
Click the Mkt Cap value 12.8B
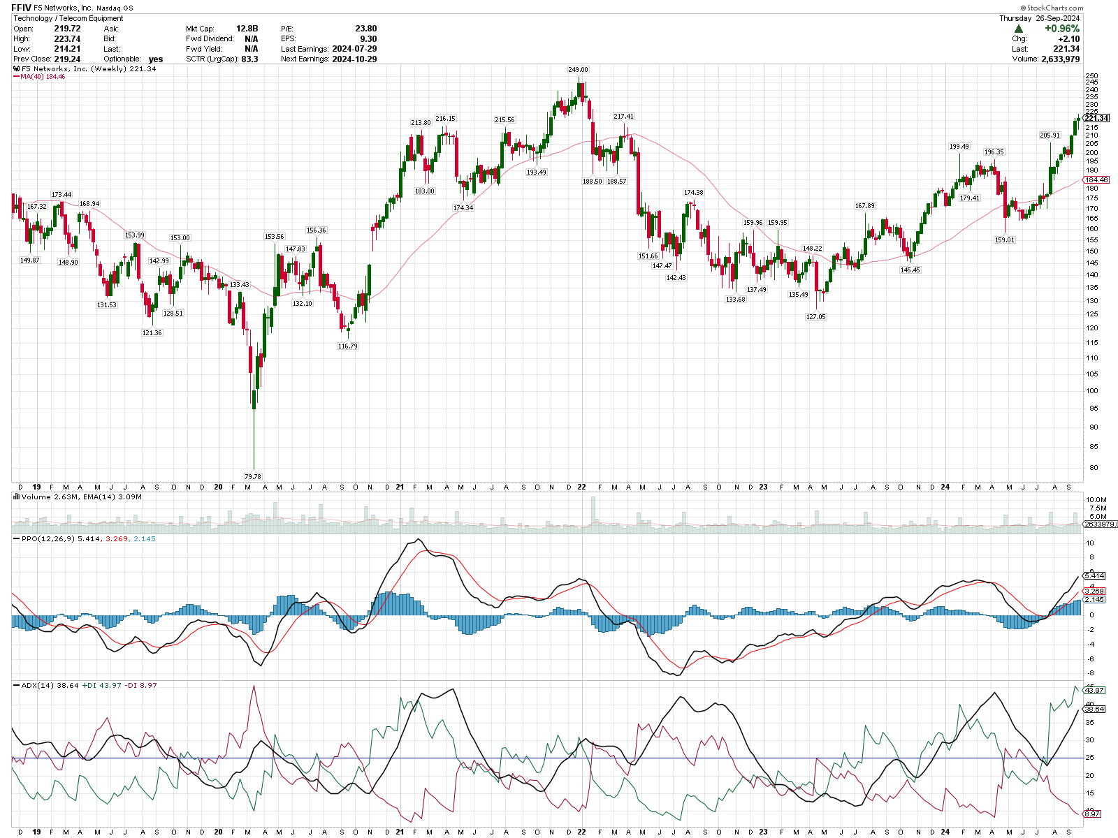tap(247, 29)
